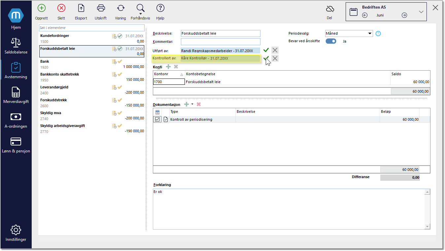This screenshot has width=445, height=251.
Task: Open Avstemming module in sidebar
Action: click(16, 70)
